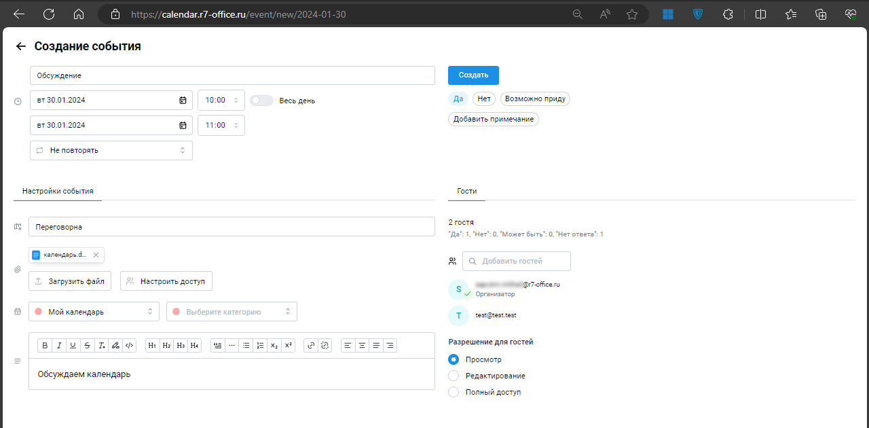Click the insert link icon
Screen dimensions: 869x428
click(x=311, y=346)
